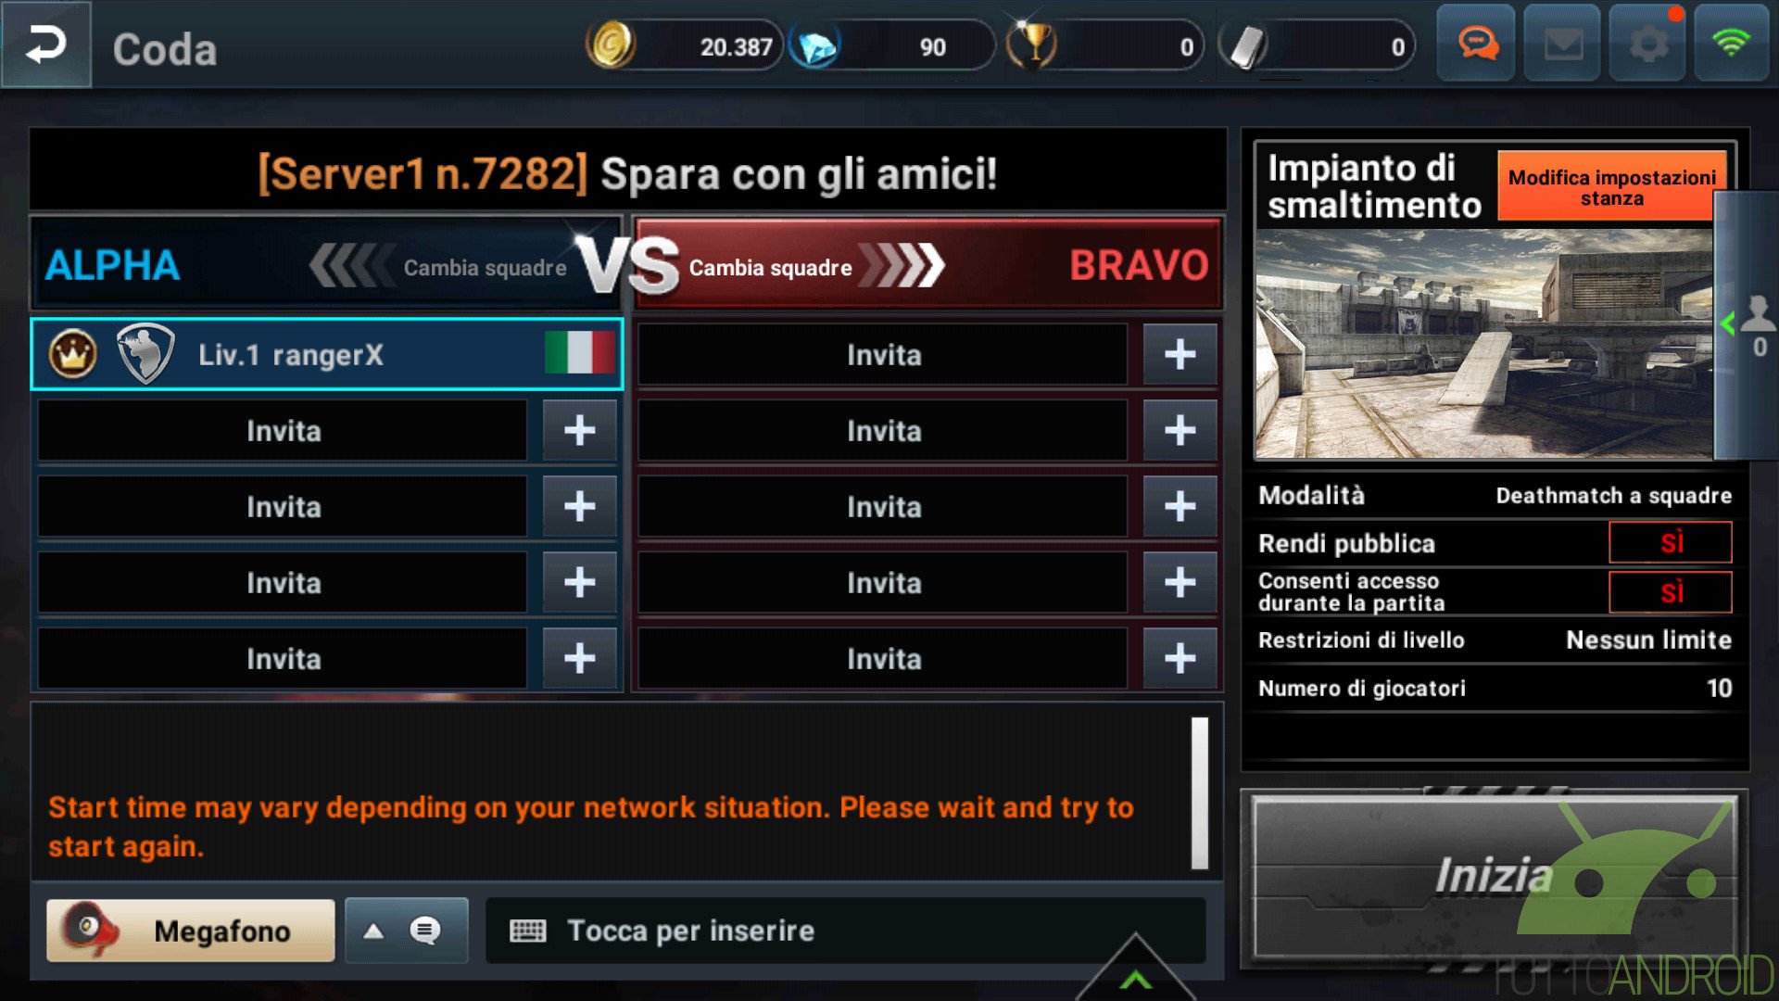The image size is (1779, 1001).
Task: Click Modifica impostazioni stanza button
Action: (1611, 186)
